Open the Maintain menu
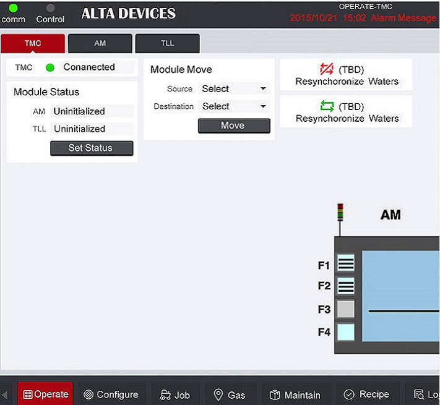The height and width of the screenshot is (405, 440). pos(296,394)
